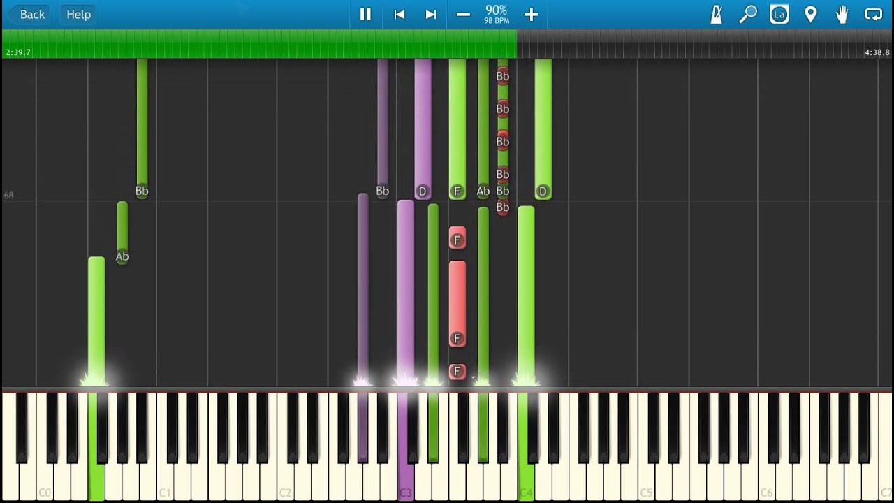Open the hand selection options
The image size is (894, 503).
(x=842, y=14)
